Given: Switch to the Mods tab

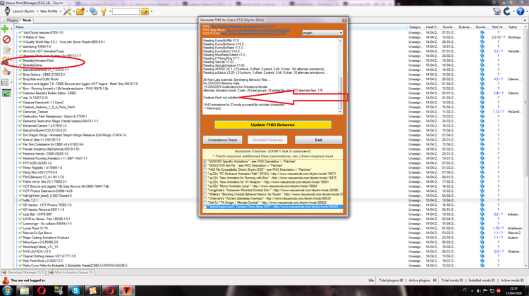Looking at the screenshot, I should [x=27, y=20].
